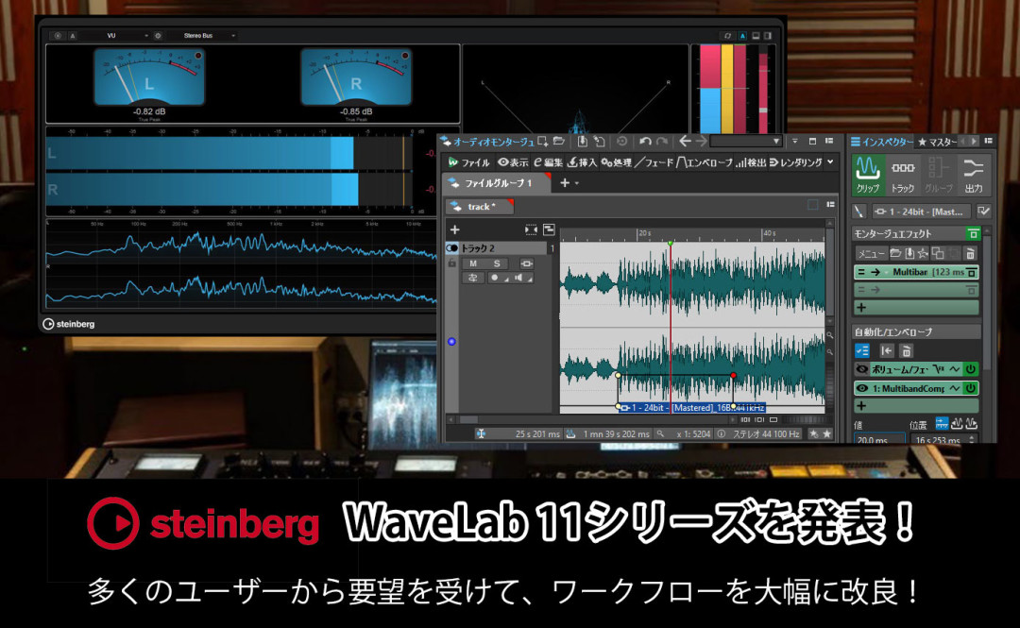Click the メニュー button in モンタージュエフェクト

tap(872, 253)
